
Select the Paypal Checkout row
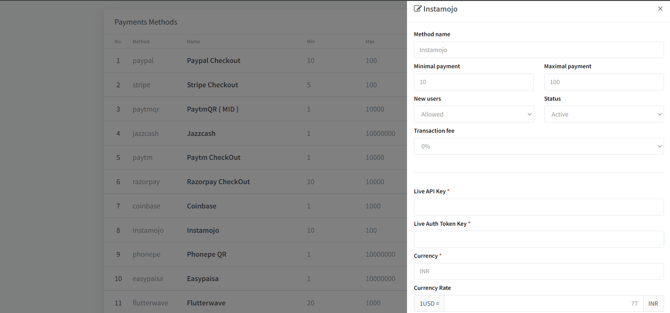tap(214, 61)
